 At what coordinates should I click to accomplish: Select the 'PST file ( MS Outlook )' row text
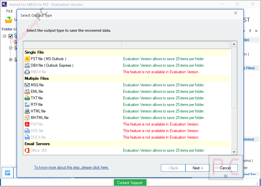click(48, 59)
